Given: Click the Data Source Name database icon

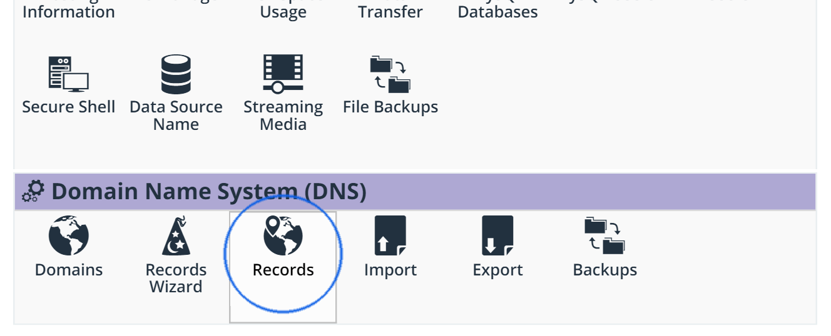Looking at the screenshot, I should click(176, 74).
